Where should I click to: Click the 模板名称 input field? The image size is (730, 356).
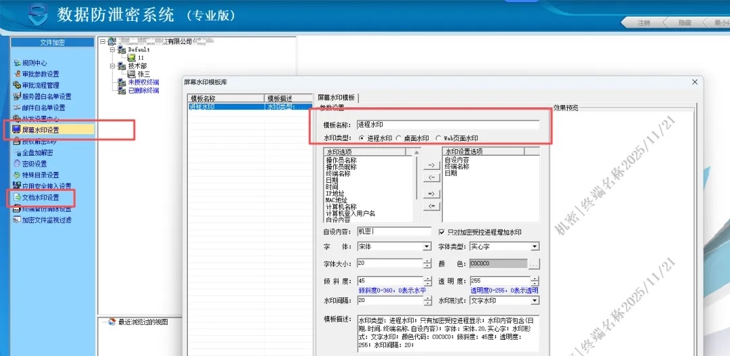click(447, 125)
